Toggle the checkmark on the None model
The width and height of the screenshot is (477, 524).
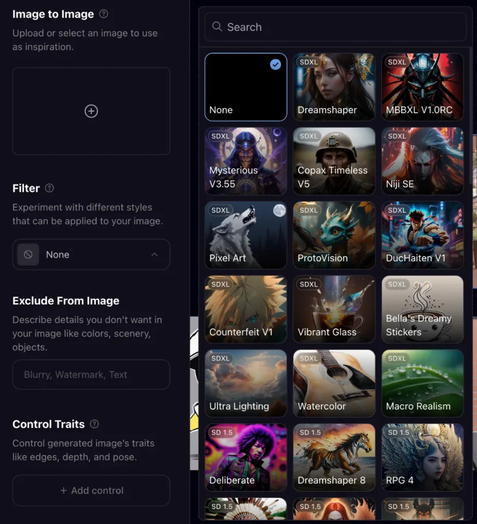(275, 64)
